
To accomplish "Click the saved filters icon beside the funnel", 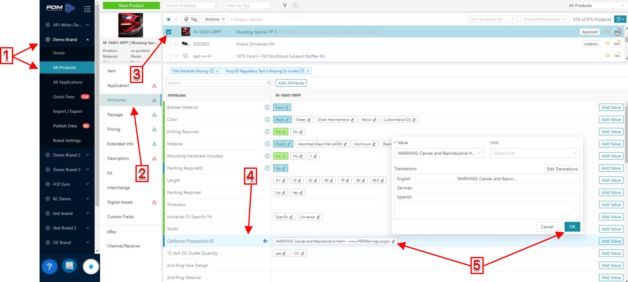I will point(295,5).
